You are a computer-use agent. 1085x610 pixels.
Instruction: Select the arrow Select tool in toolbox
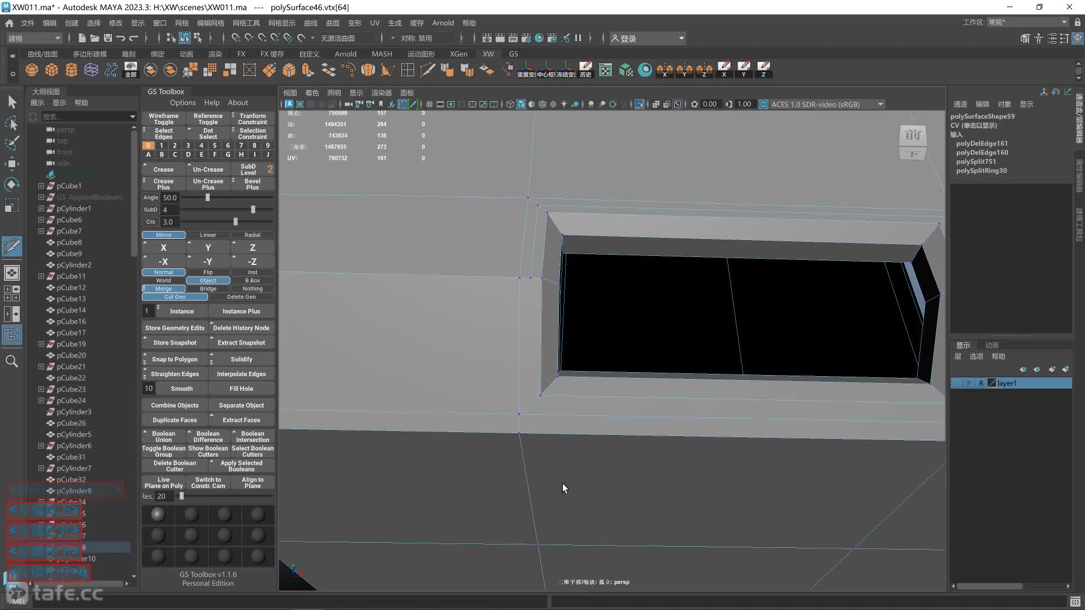coord(12,102)
